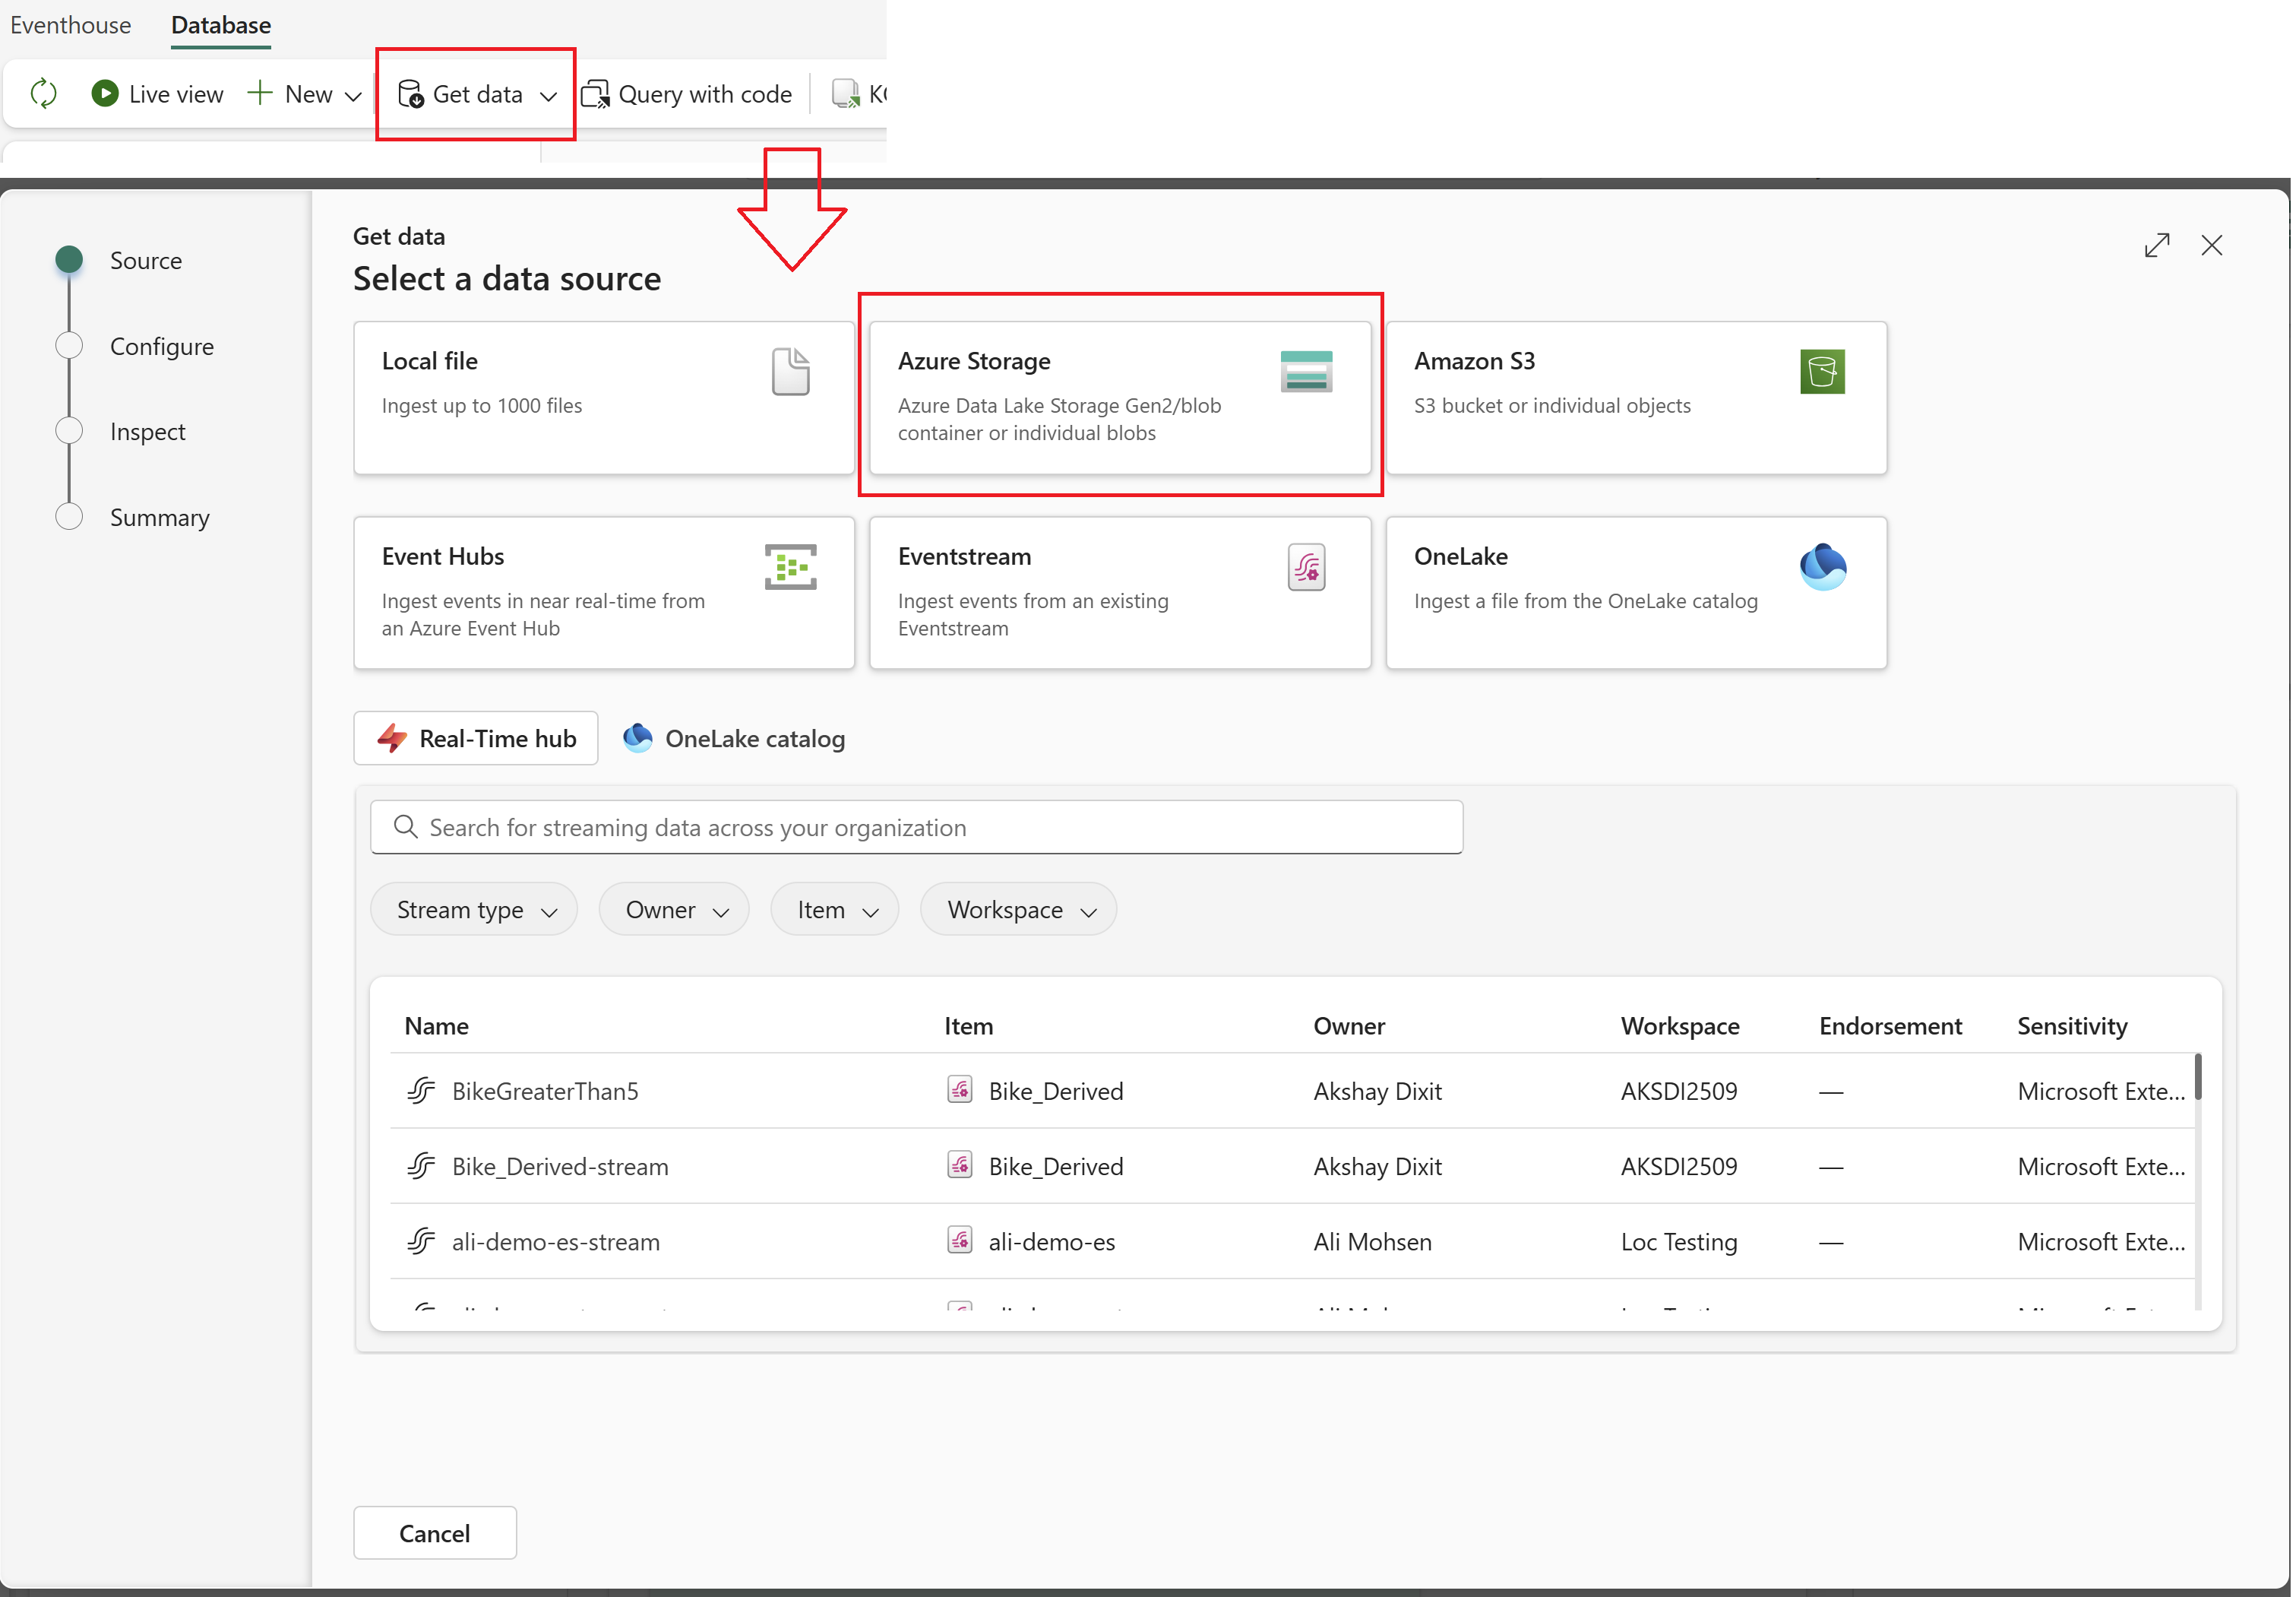Select the Real-Time hub tab
The width and height of the screenshot is (2296, 1597).
pos(477,740)
